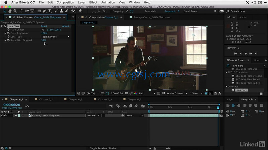This screenshot has width=268, height=150.
Task: Select the Rotation tool
Action: tap(22, 11)
